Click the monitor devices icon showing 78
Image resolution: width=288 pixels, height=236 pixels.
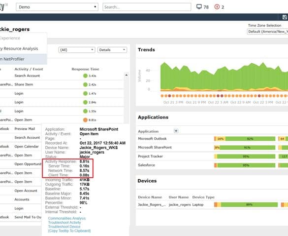pos(199,7)
